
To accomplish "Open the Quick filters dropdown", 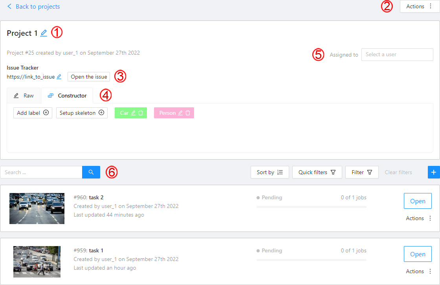I will pyautogui.click(x=317, y=172).
